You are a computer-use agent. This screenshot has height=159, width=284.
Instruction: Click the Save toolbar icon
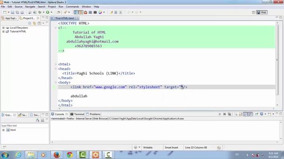[x=12, y=12]
